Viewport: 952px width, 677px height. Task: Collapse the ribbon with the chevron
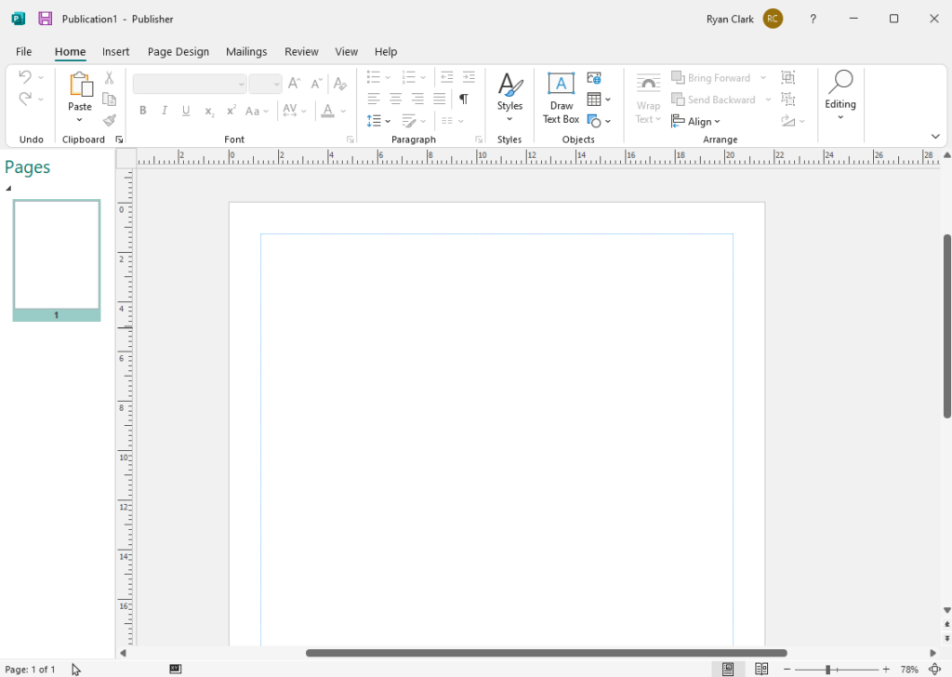(x=935, y=137)
